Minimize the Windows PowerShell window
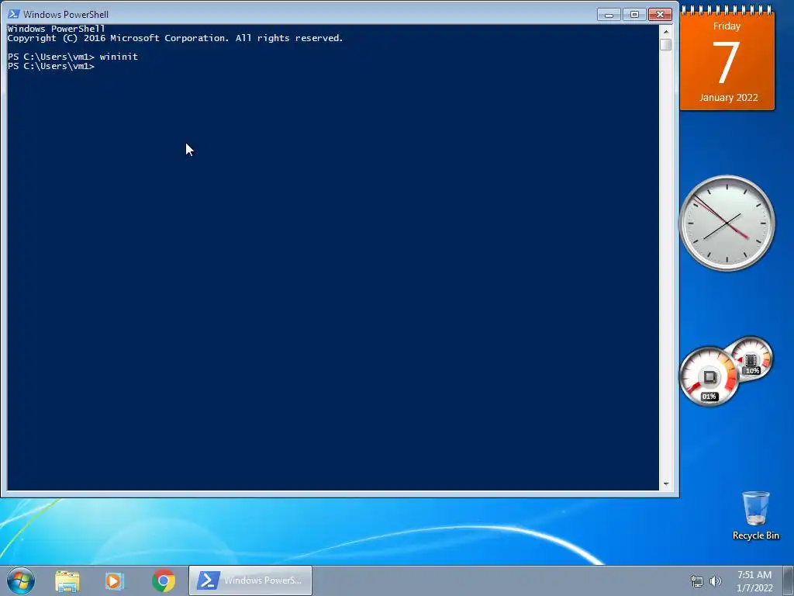Viewport: 794px width, 596px height. [x=609, y=14]
